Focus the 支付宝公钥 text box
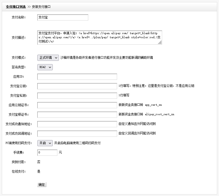Image resolution: width=219 pixels, height=196 pixels. 77,86
